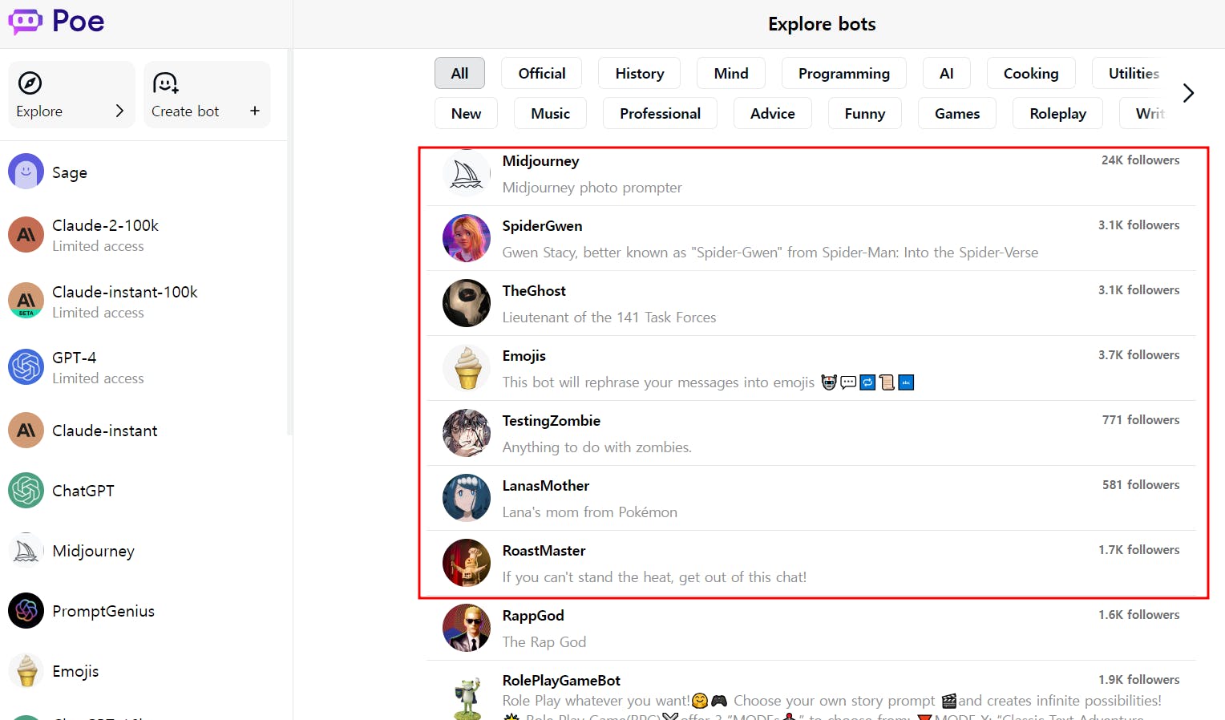This screenshot has width=1225, height=720.
Task: Open Claude-instant avatar in sidebar
Action: tap(26, 430)
